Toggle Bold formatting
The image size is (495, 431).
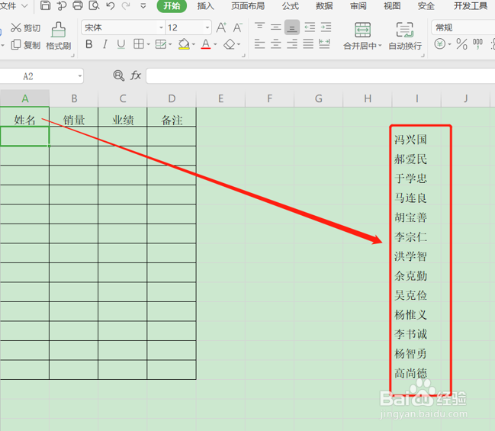point(89,44)
